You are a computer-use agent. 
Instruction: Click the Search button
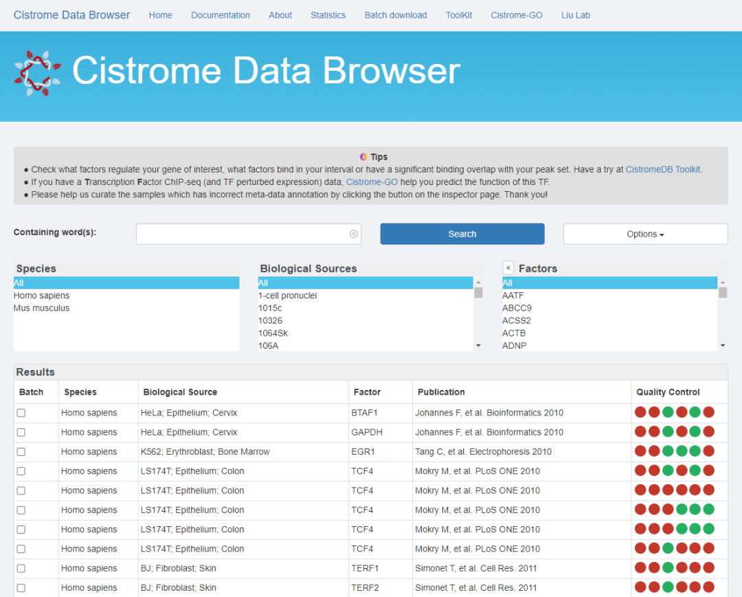462,234
